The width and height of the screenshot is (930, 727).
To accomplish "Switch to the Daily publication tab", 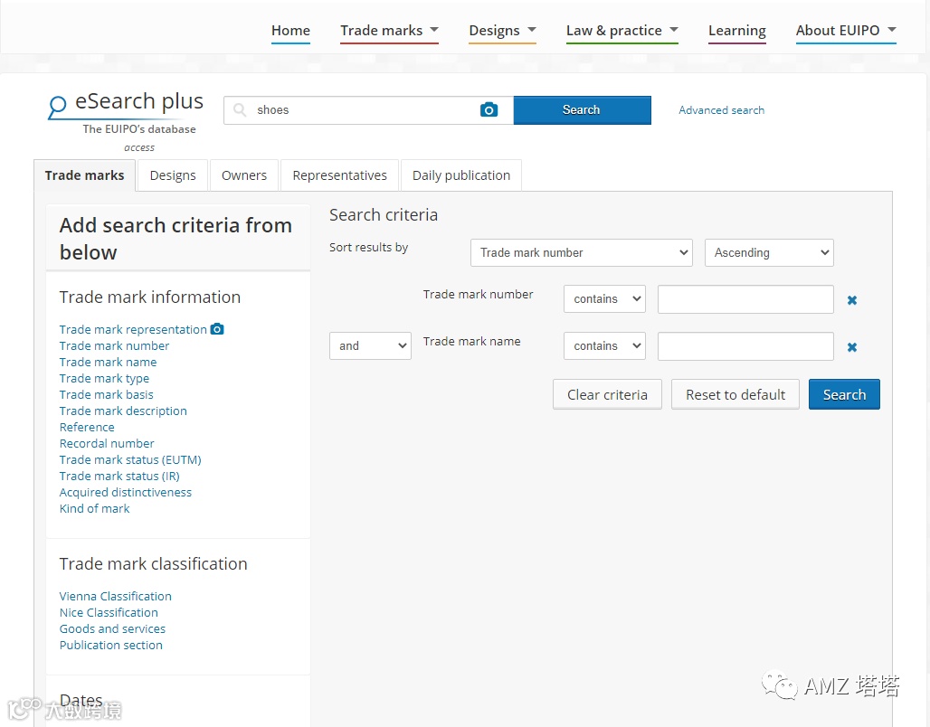I will coord(460,175).
